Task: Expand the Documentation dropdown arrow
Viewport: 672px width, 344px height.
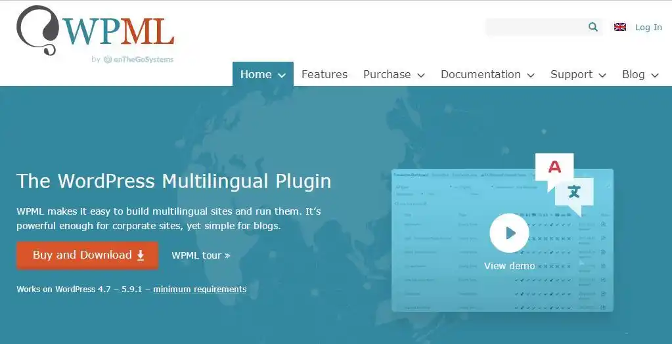Action: coord(531,75)
